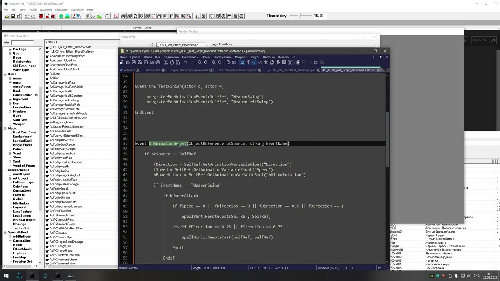
Task: Click the Creation Kit save plugin icon
Action: pyautogui.click(x=13, y=16)
